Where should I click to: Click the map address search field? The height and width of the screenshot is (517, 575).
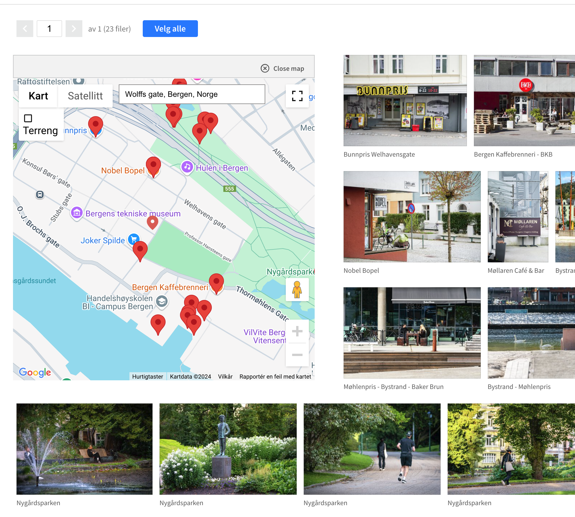(192, 94)
